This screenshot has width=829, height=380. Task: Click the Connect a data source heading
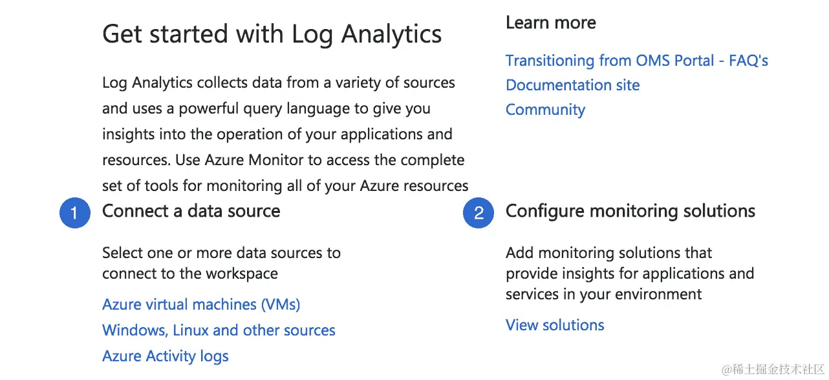(x=191, y=211)
